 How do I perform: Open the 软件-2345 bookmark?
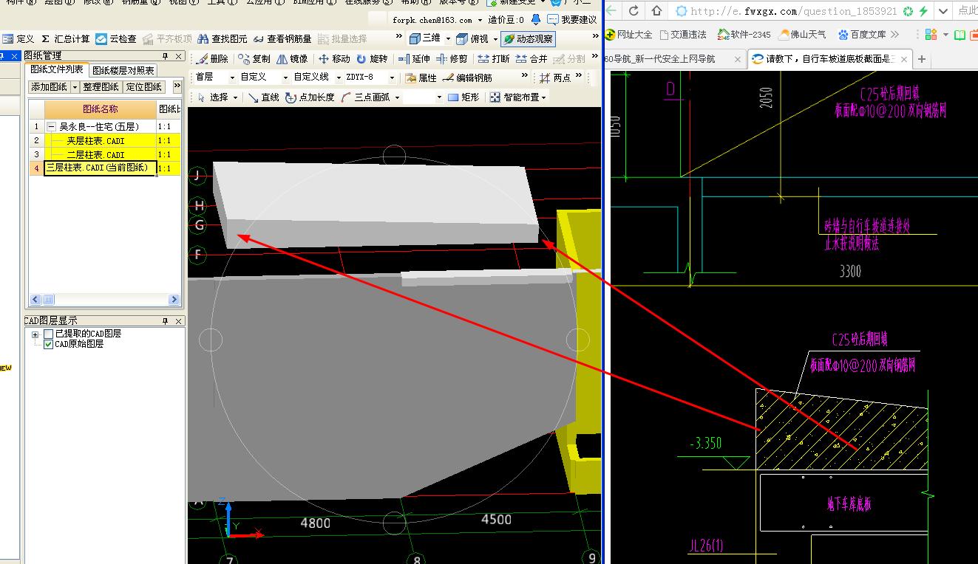point(744,35)
